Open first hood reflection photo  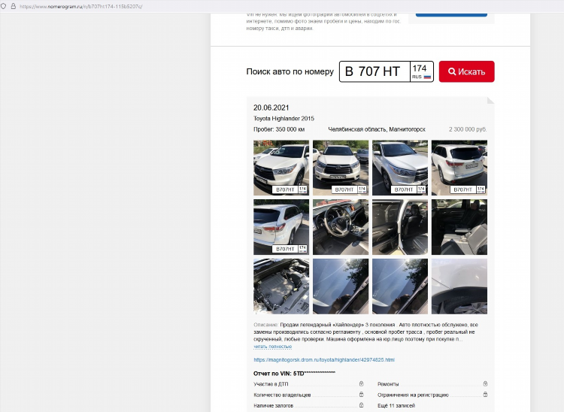click(341, 286)
